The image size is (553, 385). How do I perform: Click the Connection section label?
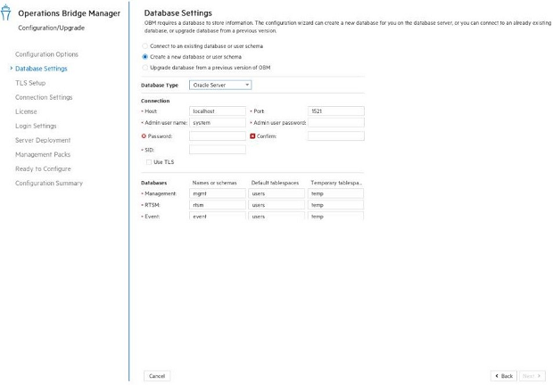pyautogui.click(x=155, y=101)
